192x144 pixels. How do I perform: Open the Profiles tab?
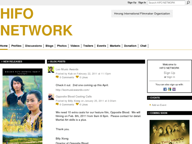click(16, 46)
